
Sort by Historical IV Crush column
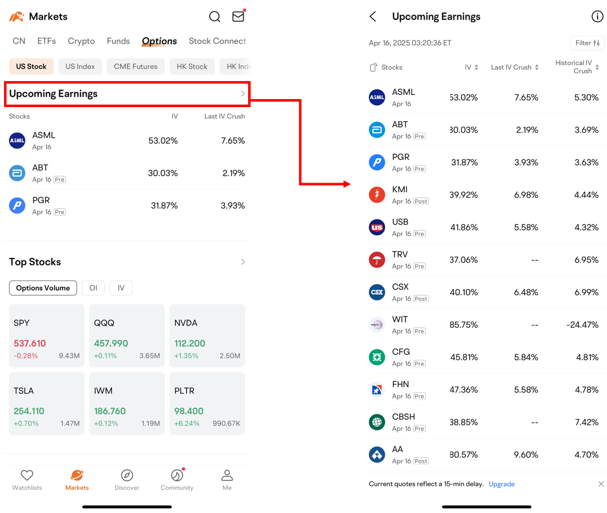pyautogui.click(x=577, y=67)
